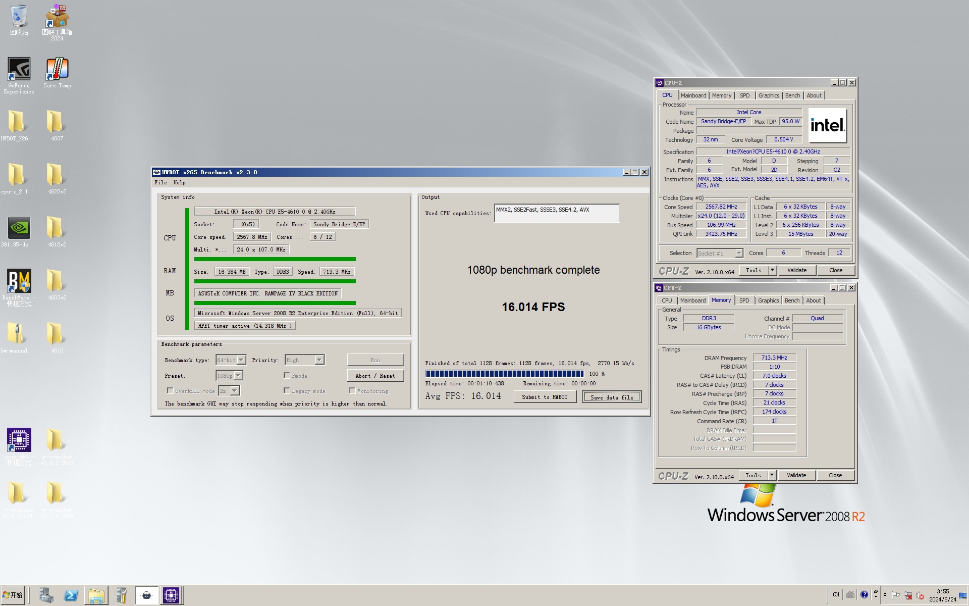Open File menu in HWBOT x265
Image resolution: width=969 pixels, height=606 pixels.
point(160,182)
